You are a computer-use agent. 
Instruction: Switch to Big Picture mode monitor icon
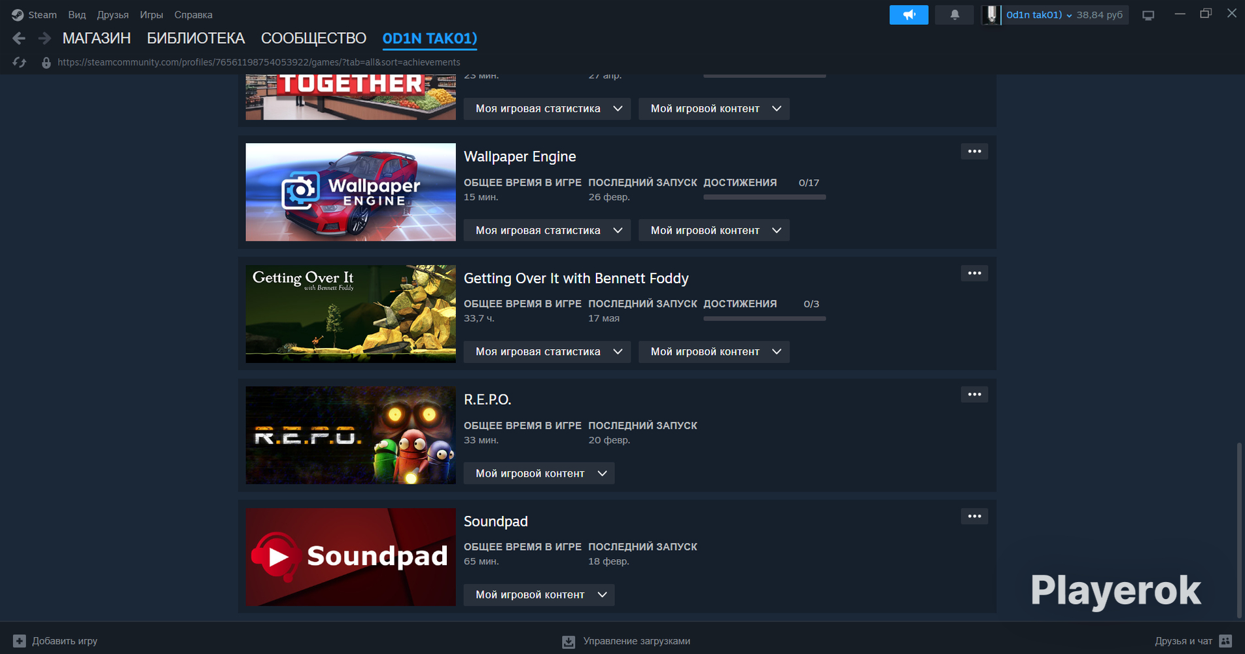pyautogui.click(x=1148, y=15)
